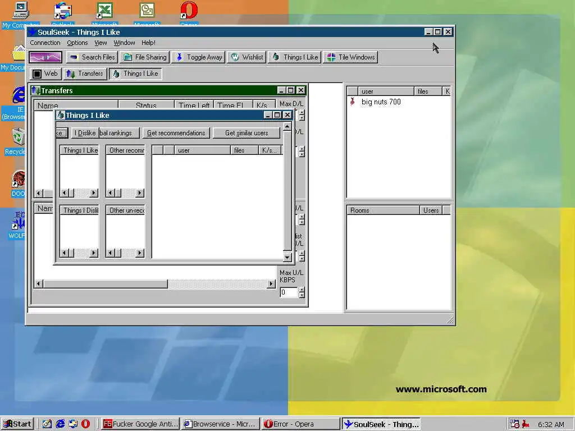575x431 pixels.
Task: Open the Wishlist toolbar button
Action: click(x=247, y=57)
